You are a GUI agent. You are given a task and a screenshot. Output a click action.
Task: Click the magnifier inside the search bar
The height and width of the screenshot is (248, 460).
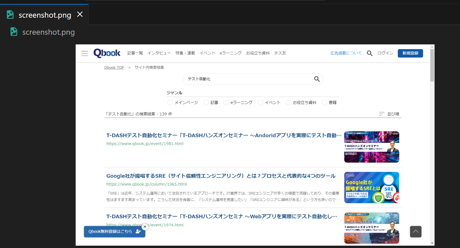(x=317, y=79)
